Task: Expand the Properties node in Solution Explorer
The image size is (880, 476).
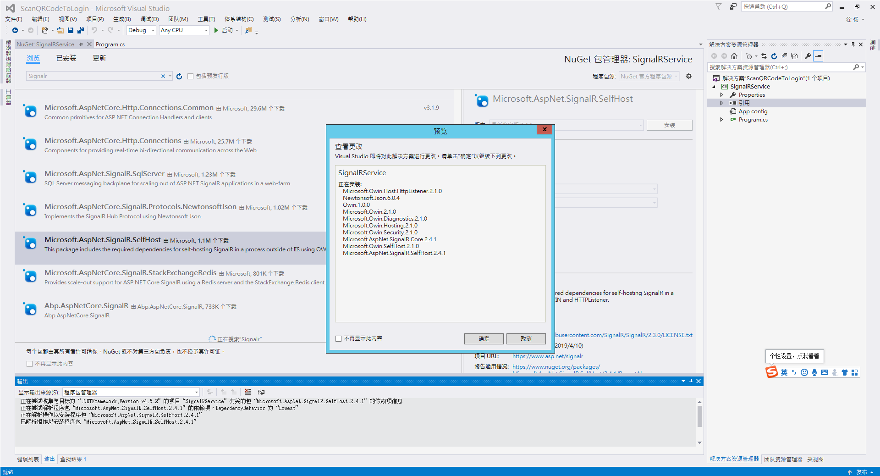Action: tap(722, 94)
